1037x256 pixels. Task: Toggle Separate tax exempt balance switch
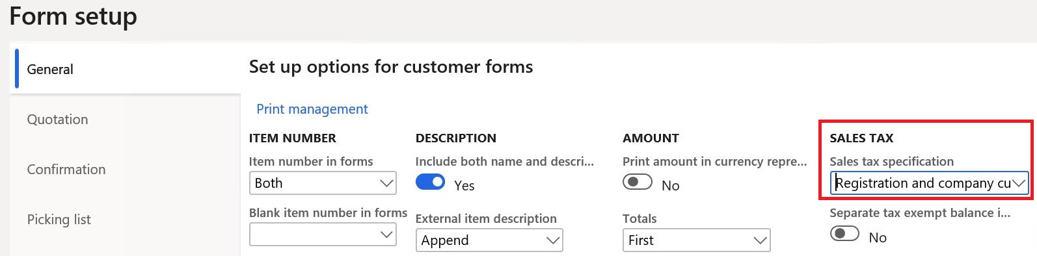coord(844,234)
